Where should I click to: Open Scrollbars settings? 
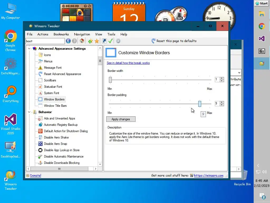(50, 80)
